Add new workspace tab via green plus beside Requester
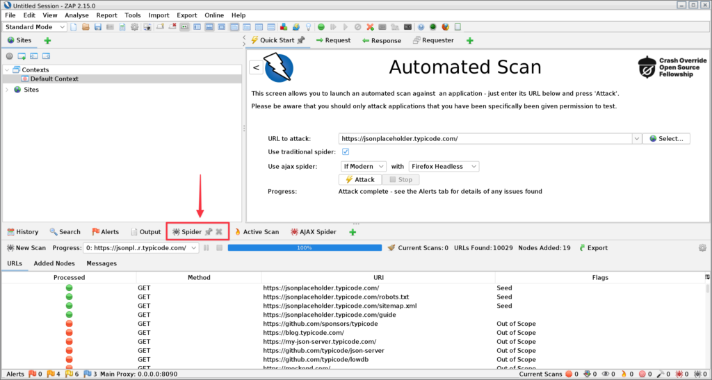This screenshot has width=712, height=380. [470, 40]
